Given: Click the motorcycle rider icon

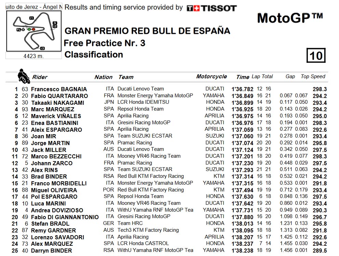Looking at the screenshot, I should (24, 76).
